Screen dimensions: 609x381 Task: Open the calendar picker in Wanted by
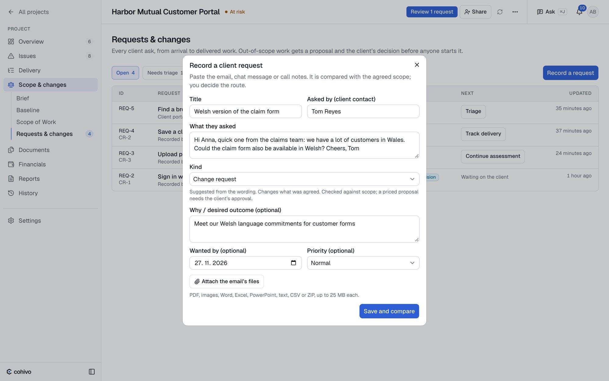tap(293, 263)
